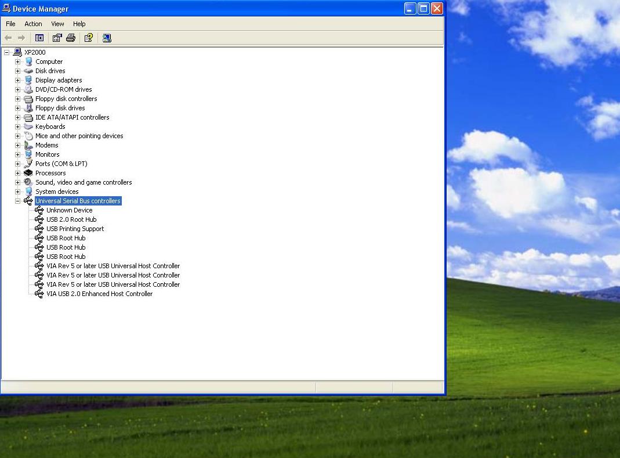
Task: Expand the Display adapters node
Action: pos(17,80)
